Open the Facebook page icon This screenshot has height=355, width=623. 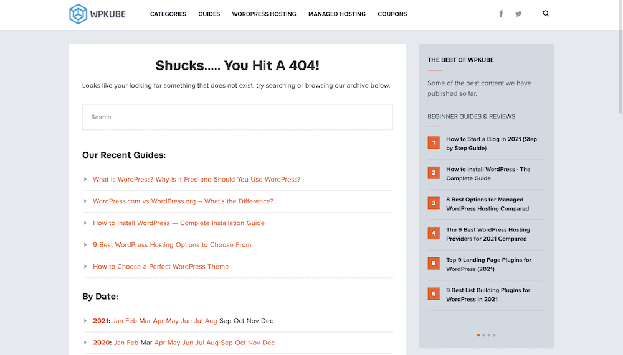[x=501, y=14]
